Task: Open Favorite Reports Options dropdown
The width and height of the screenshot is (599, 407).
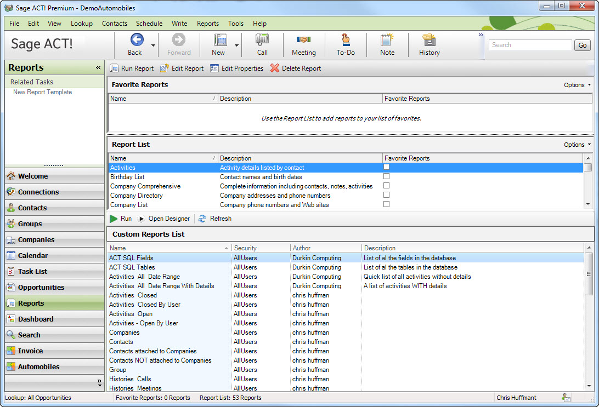Action: (x=577, y=85)
